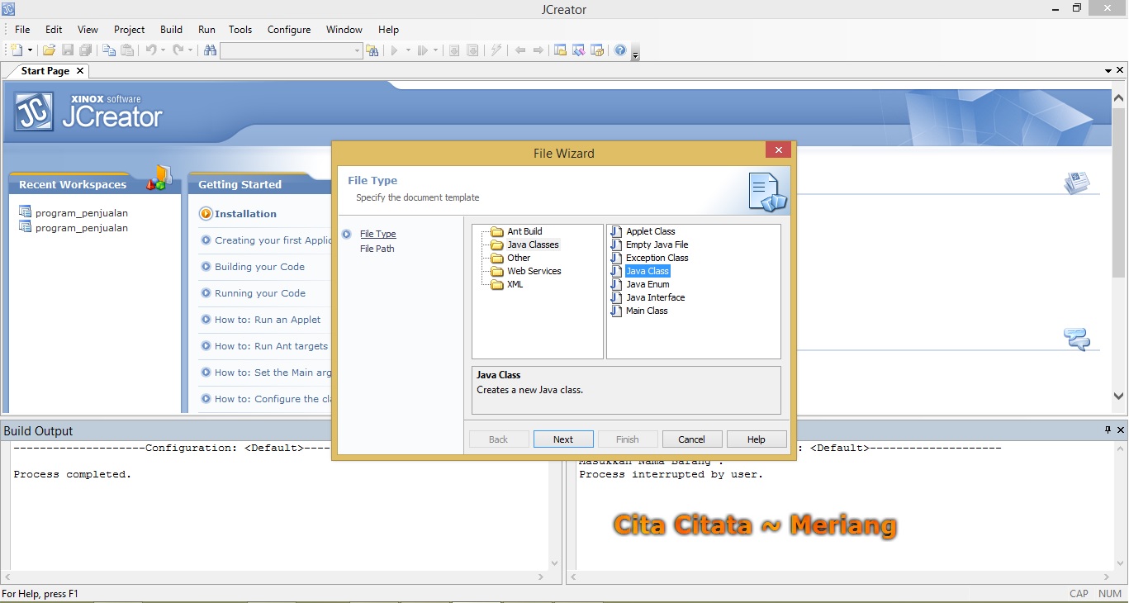Open the Building your Code link

tap(259, 267)
